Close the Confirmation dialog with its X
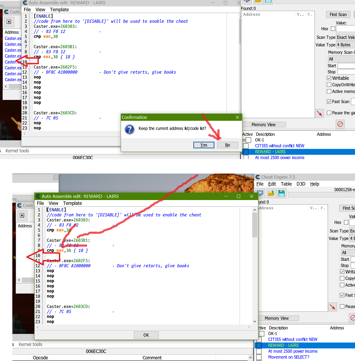Image resolution: width=355 pixels, height=361 pixels. coord(237,117)
